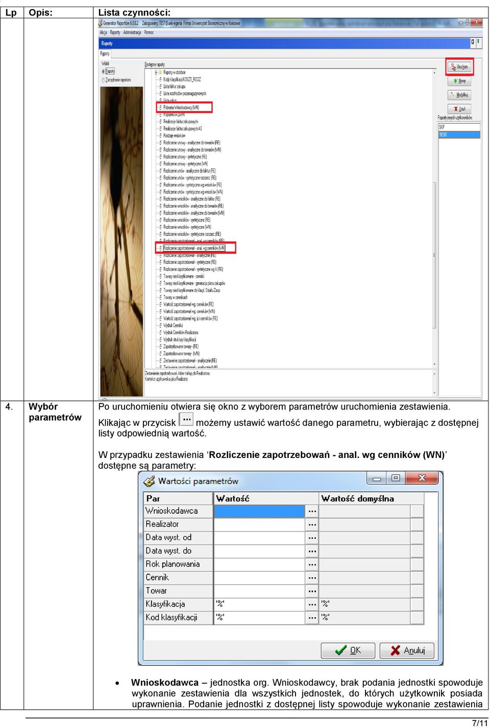Click the Anuluj button in Wartości parametrów
The width and height of the screenshot is (490, 727).
tap(407, 650)
